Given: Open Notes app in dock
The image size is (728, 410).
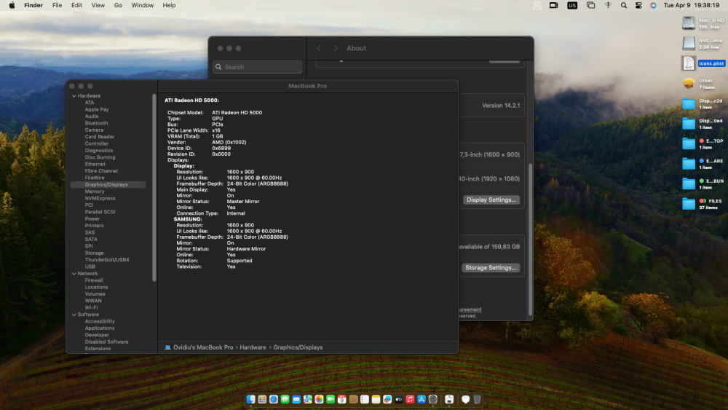Looking at the screenshot, I should tap(376, 399).
